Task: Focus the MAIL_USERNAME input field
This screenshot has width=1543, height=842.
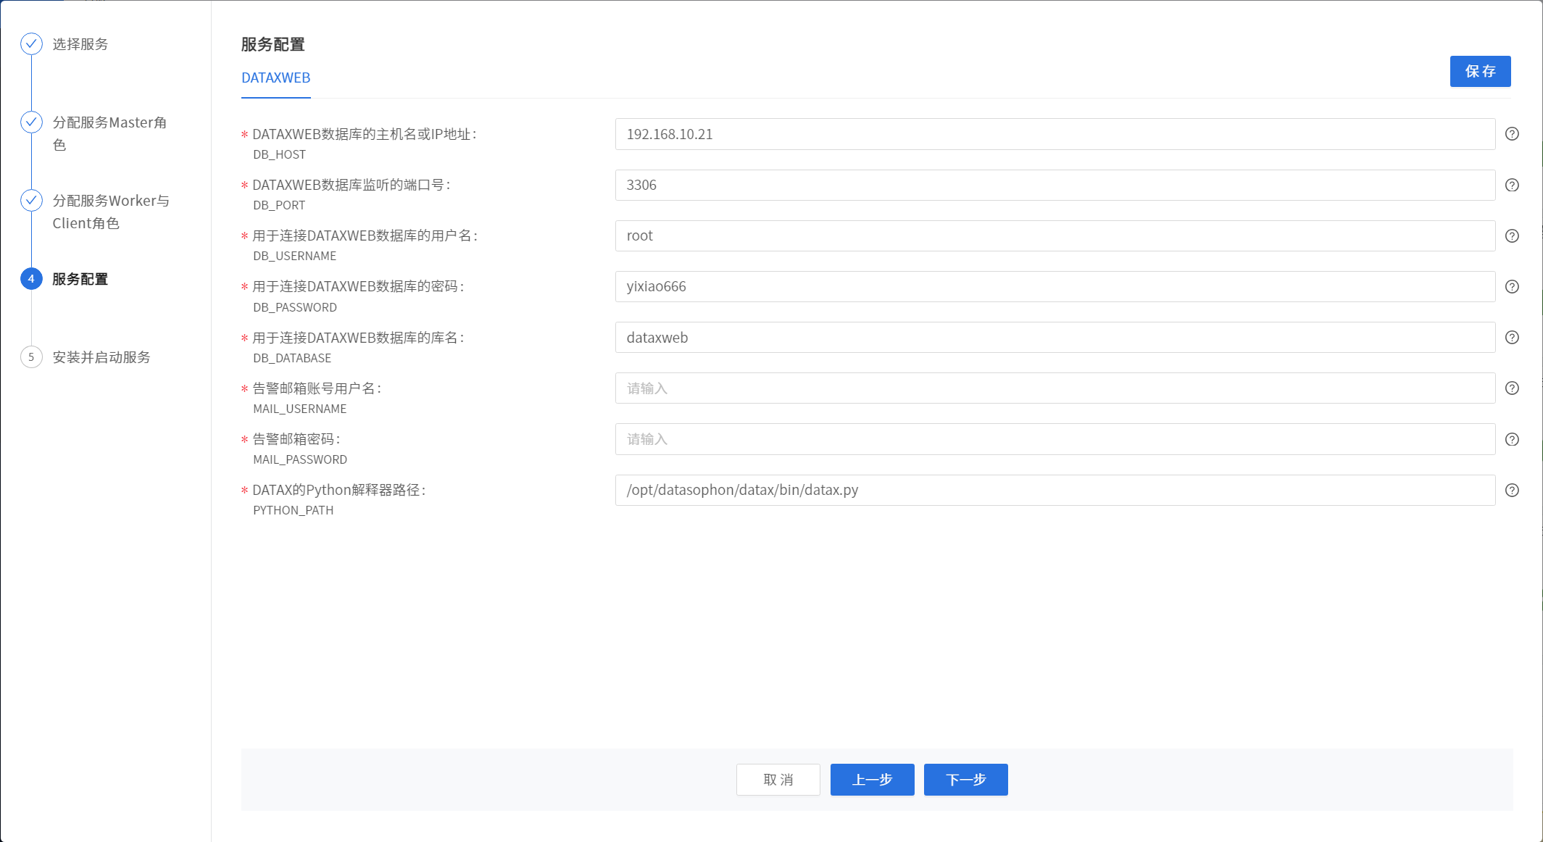Action: 1055,388
